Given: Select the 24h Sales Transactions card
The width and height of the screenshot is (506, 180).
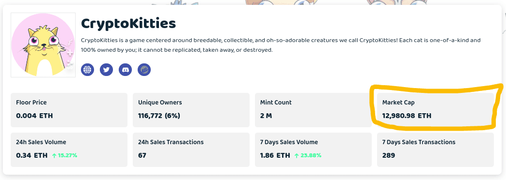Looking at the screenshot, I should coord(191,150).
